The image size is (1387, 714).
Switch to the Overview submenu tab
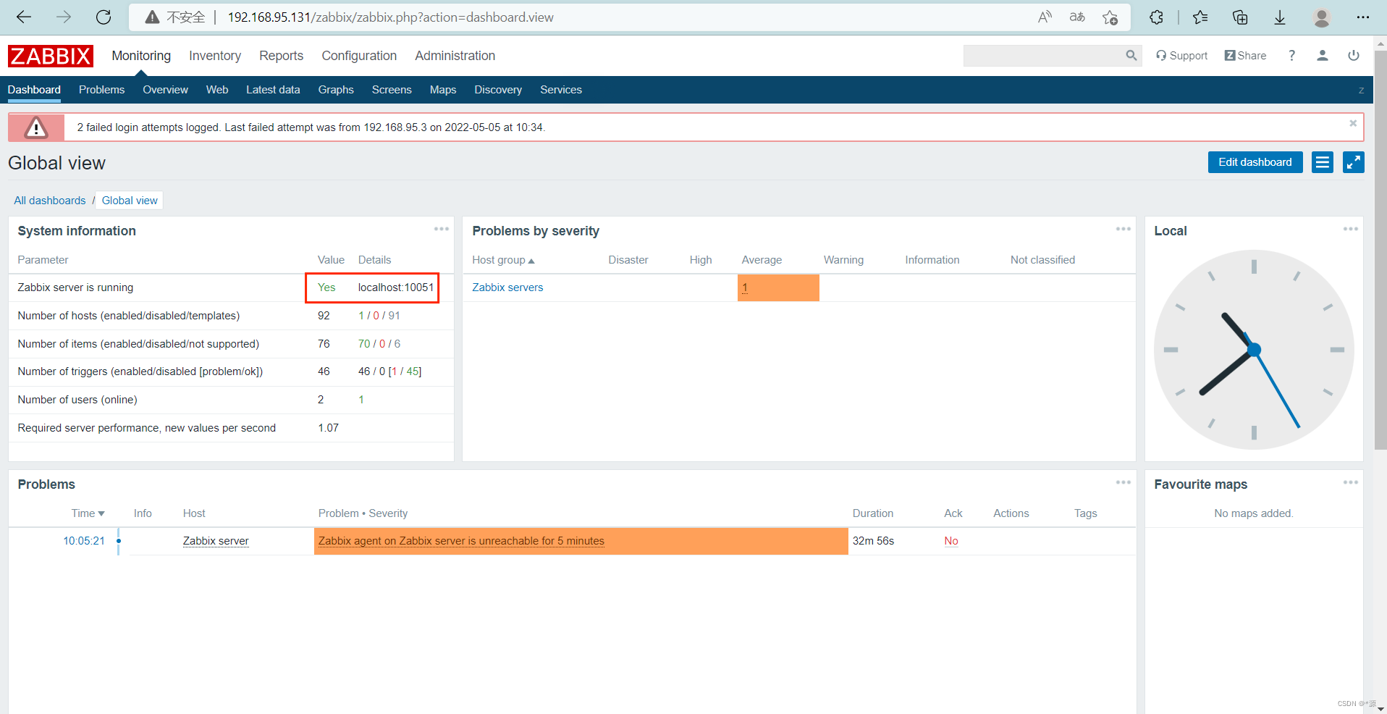165,90
